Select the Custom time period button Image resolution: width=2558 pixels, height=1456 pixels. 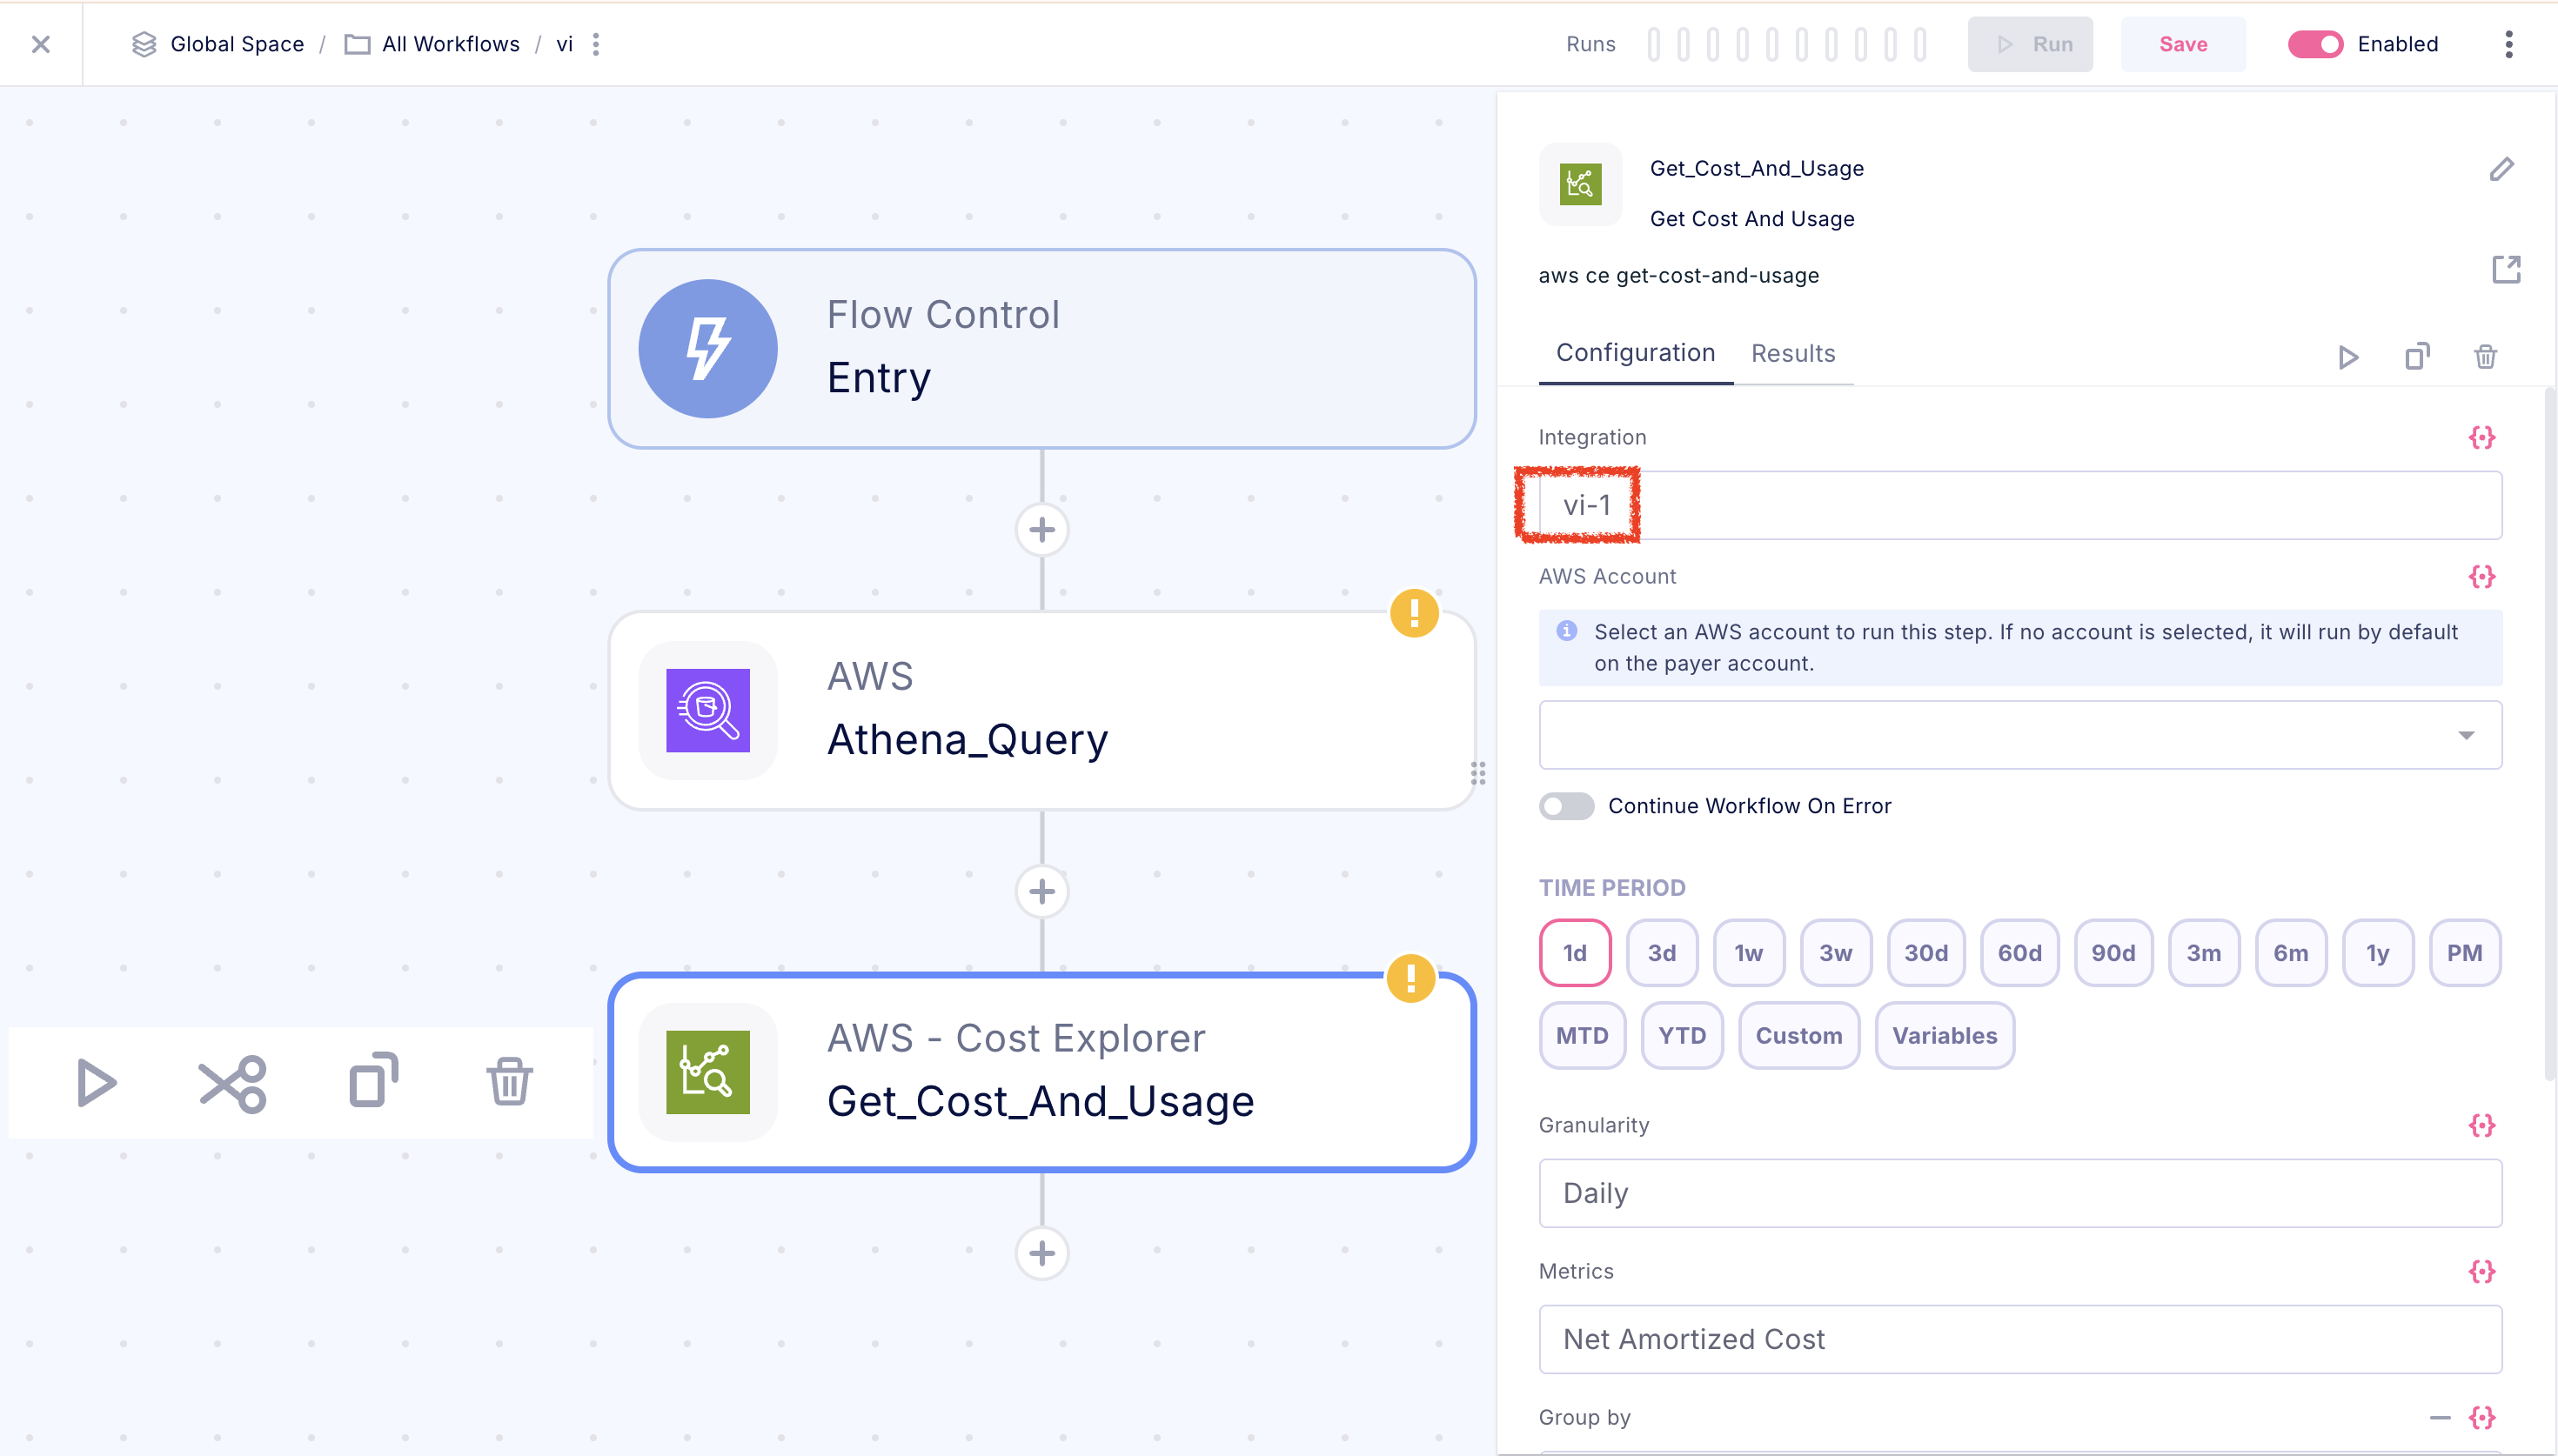point(1798,1036)
